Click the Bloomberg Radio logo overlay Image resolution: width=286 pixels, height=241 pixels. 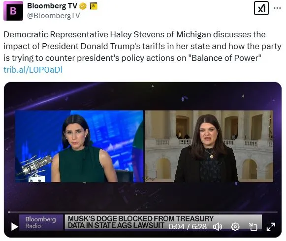coord(41,222)
